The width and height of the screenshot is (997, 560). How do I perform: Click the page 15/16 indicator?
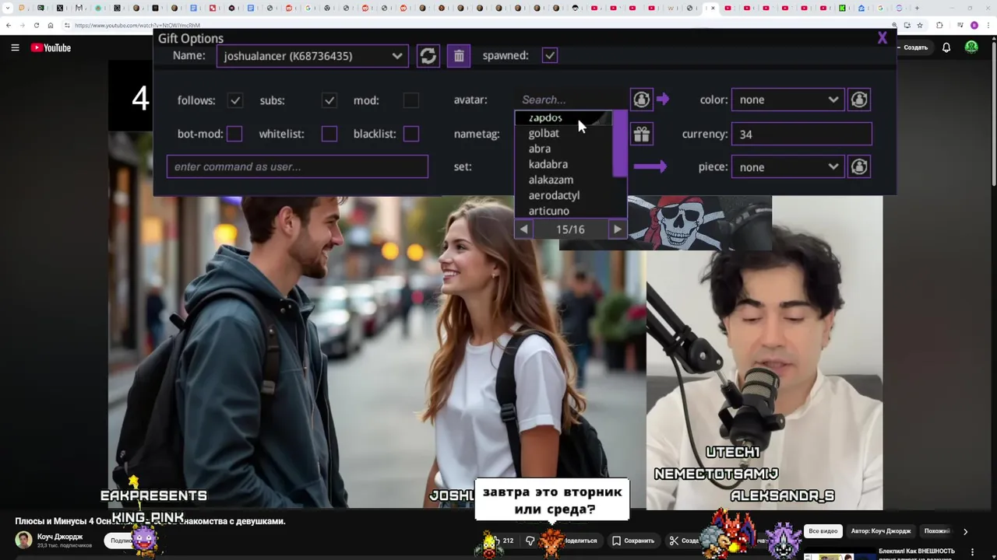[570, 229]
